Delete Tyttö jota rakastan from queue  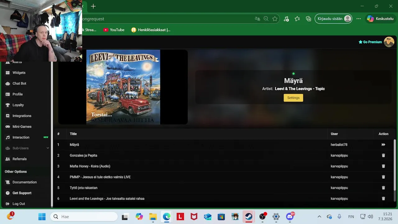pos(383,188)
